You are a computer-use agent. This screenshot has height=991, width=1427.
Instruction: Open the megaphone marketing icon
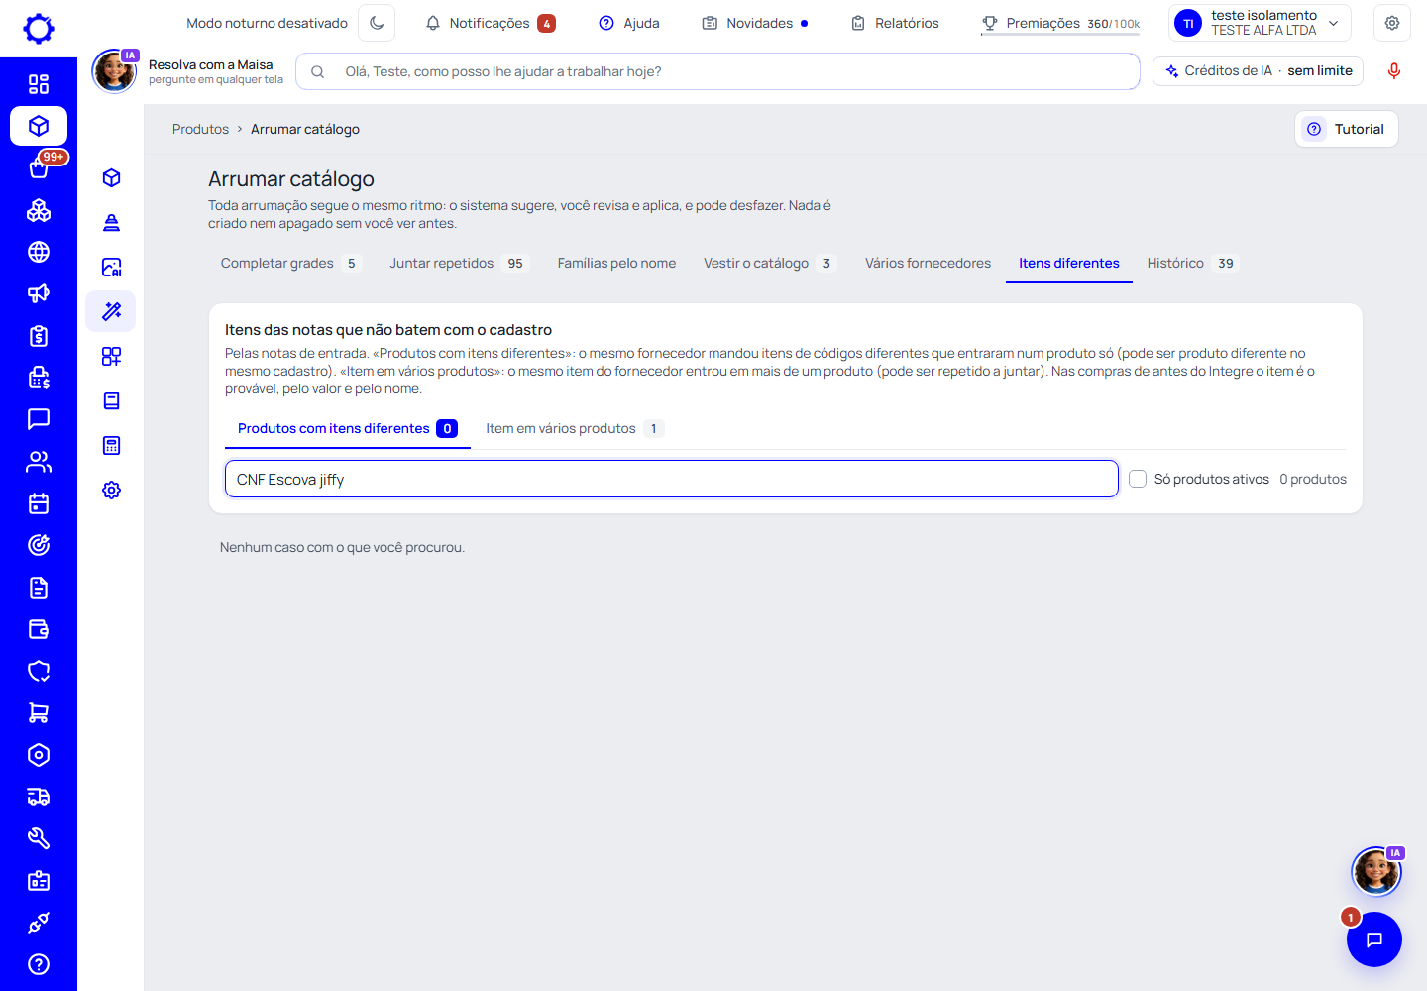click(x=39, y=293)
